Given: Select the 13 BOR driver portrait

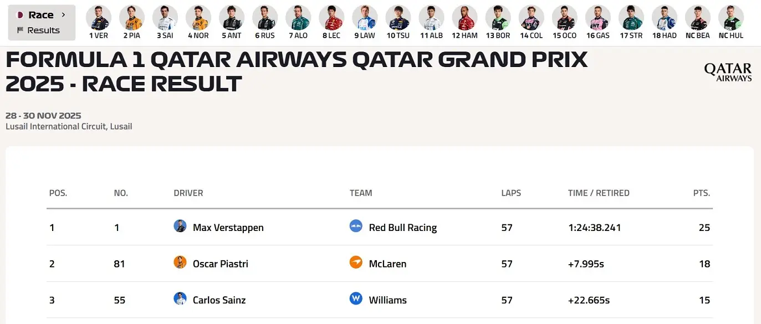Looking at the screenshot, I should click(498, 18).
